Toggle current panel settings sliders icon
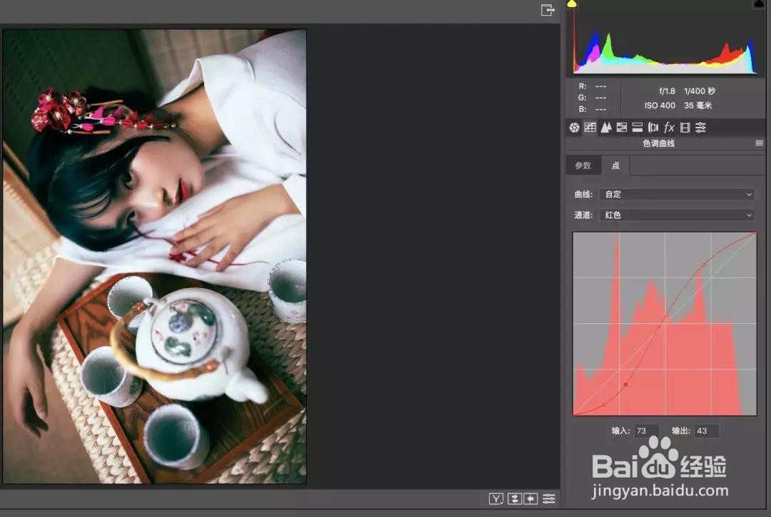 click(549, 499)
